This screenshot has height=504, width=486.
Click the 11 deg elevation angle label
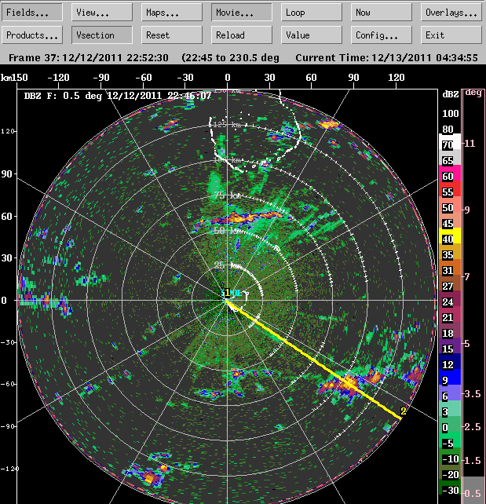pos(471,144)
